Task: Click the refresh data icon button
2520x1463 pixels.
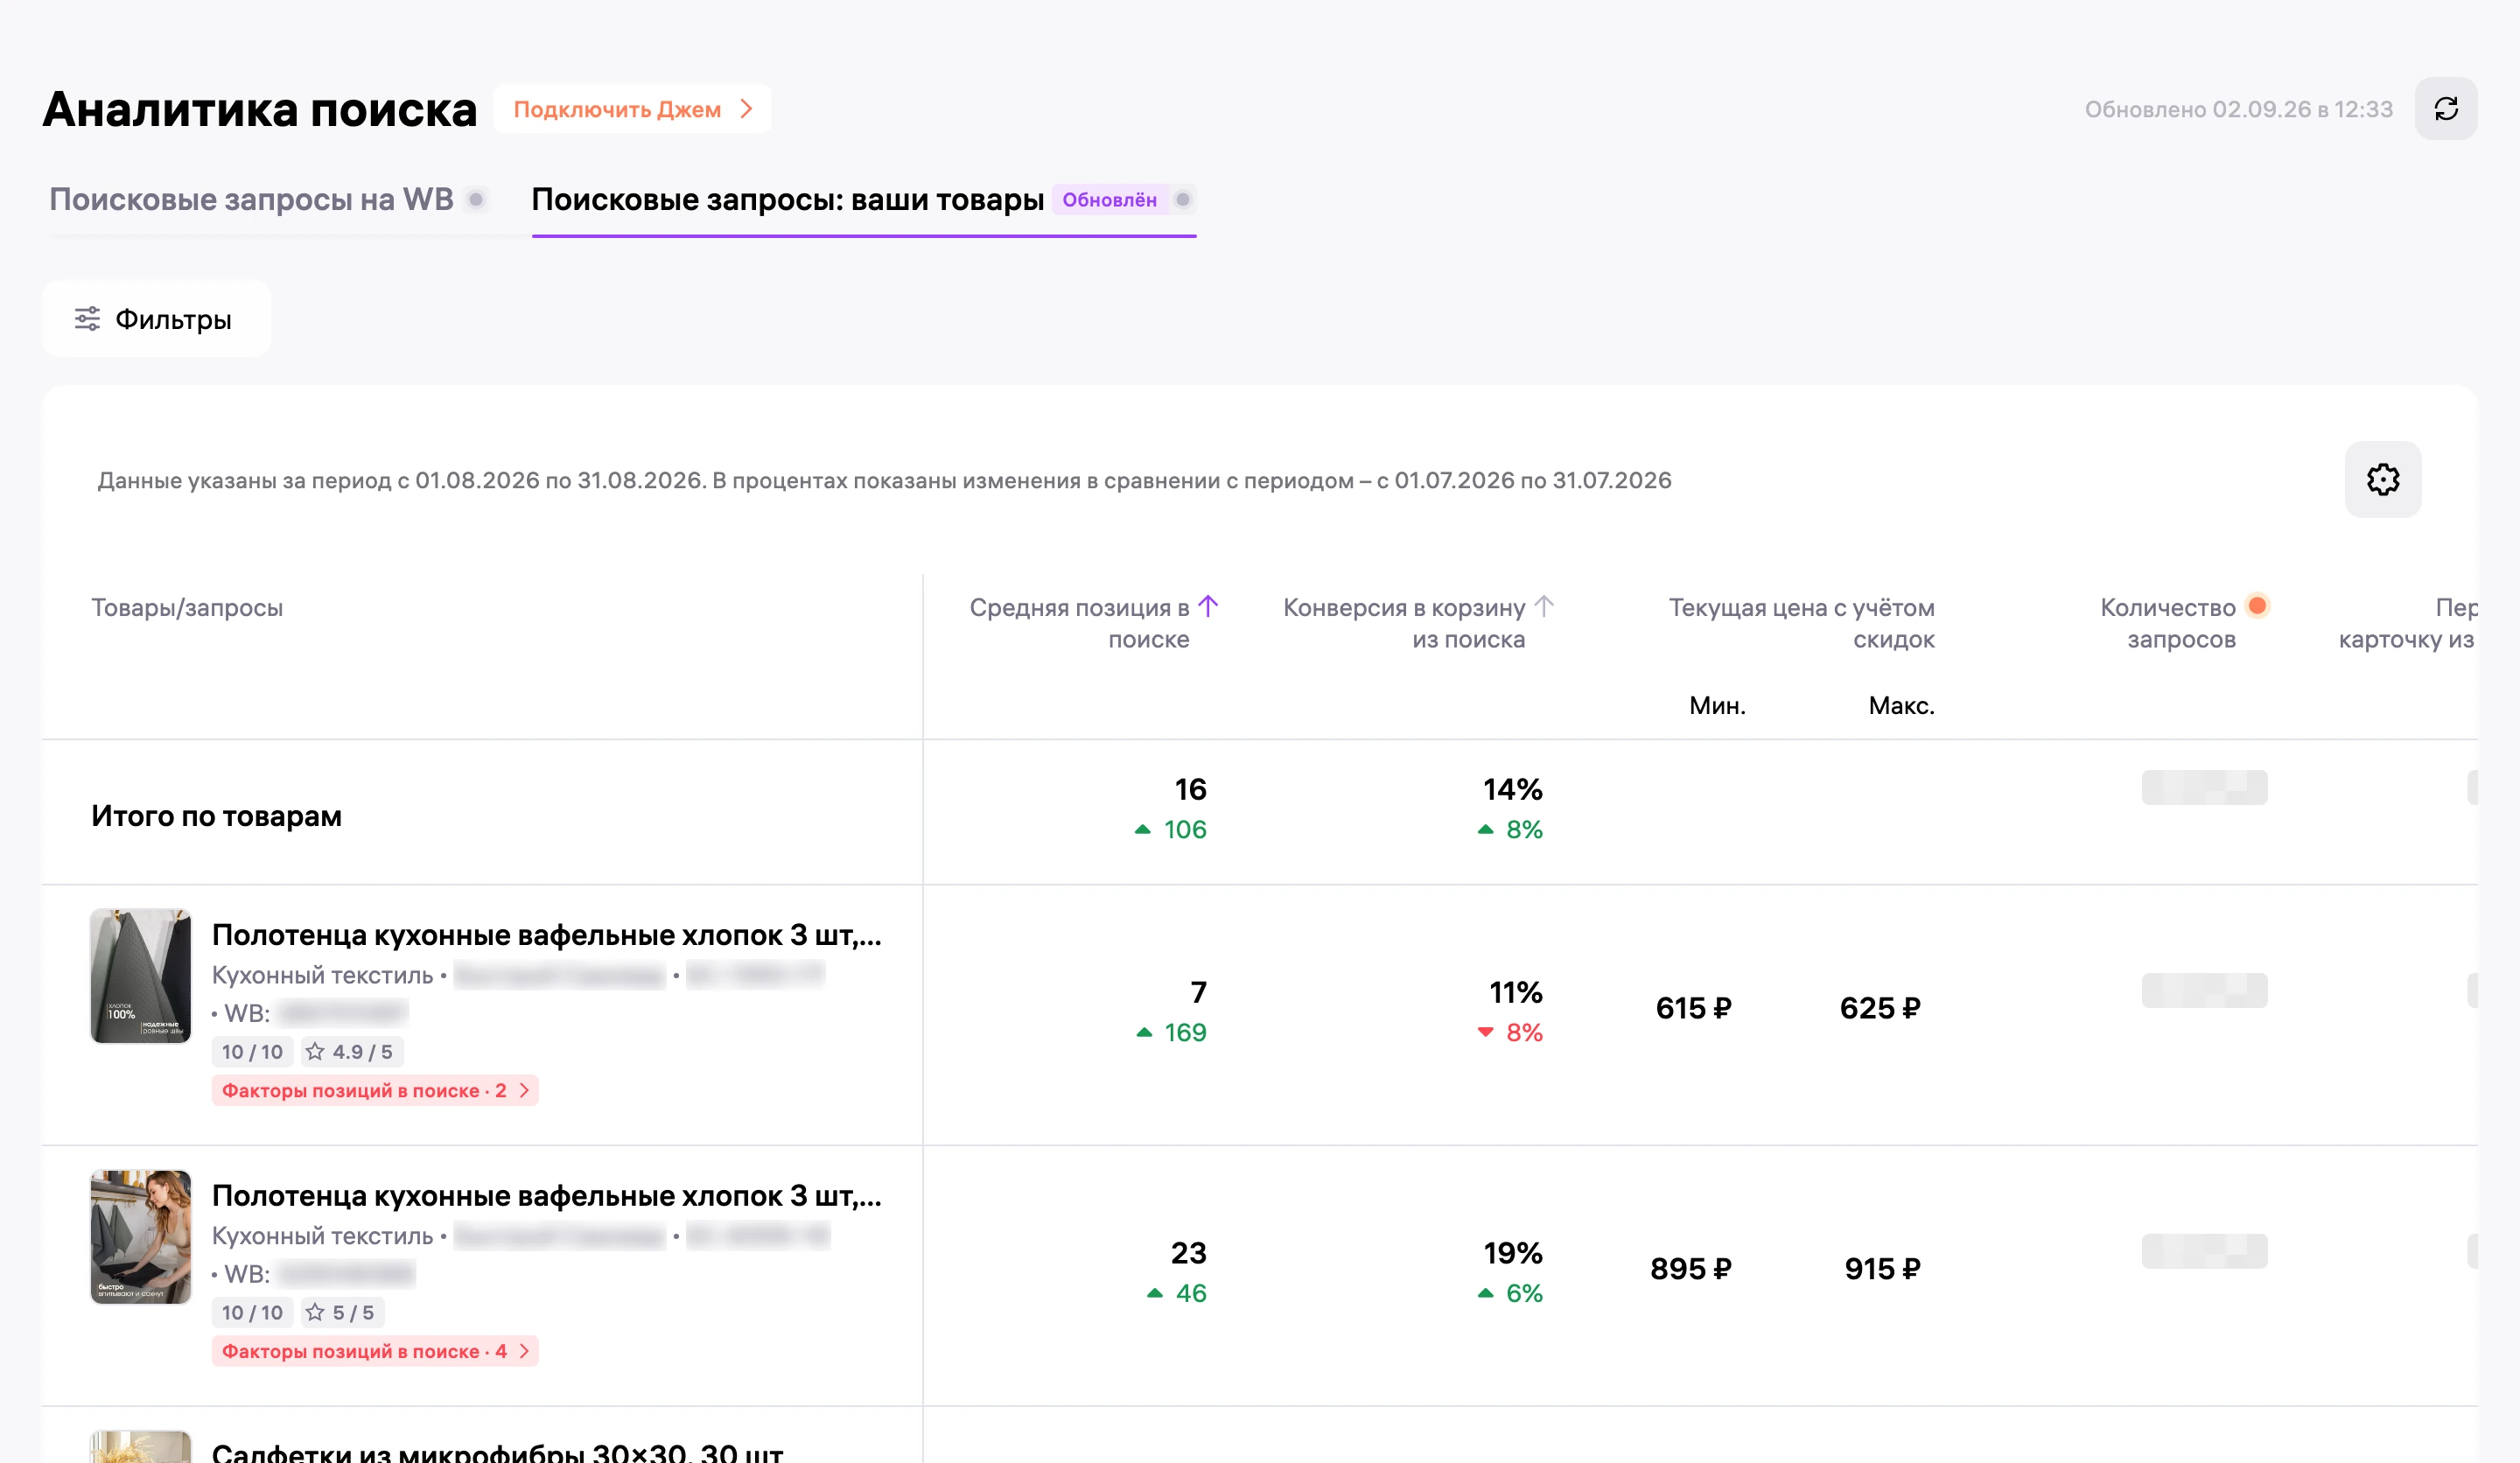Action: click(x=2445, y=109)
